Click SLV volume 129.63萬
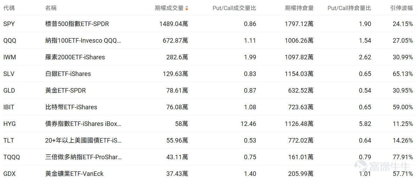This screenshot has width=417, height=179. point(176,74)
